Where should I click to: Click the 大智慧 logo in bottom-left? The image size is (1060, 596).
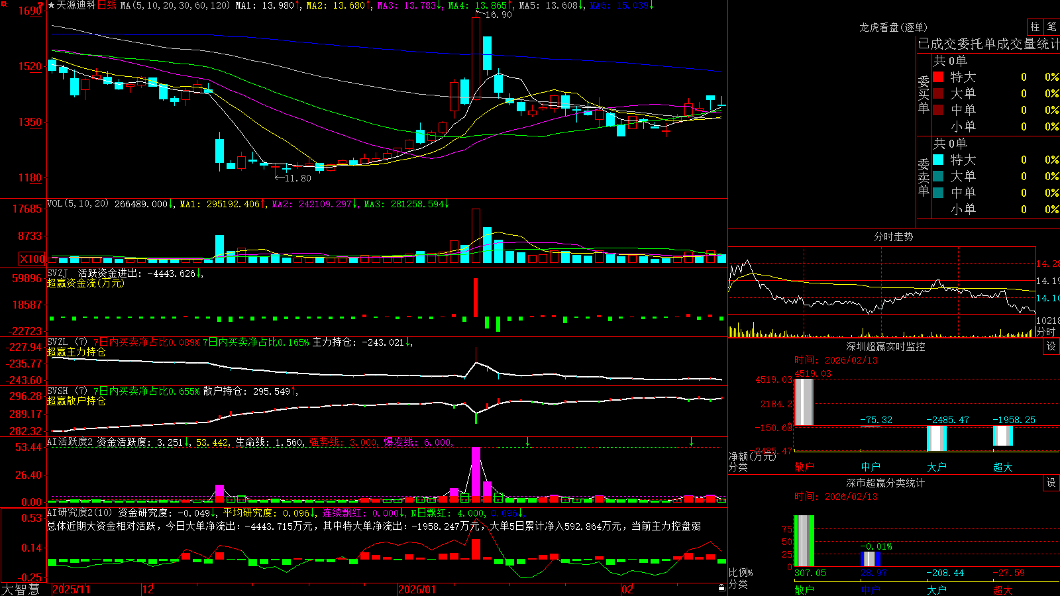pos(21,589)
